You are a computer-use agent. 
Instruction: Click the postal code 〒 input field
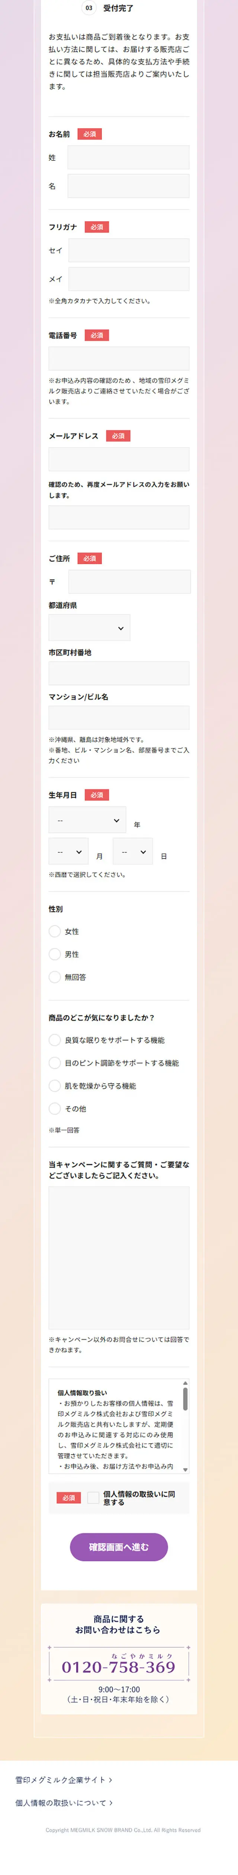[x=129, y=582]
